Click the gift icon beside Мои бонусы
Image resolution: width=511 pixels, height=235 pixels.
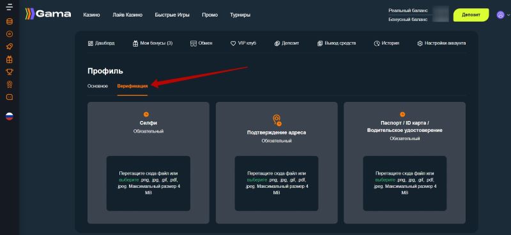tap(135, 43)
